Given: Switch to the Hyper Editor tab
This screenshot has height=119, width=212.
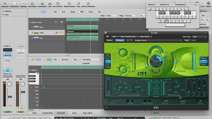Looking at the screenshot, I should coord(87,113).
